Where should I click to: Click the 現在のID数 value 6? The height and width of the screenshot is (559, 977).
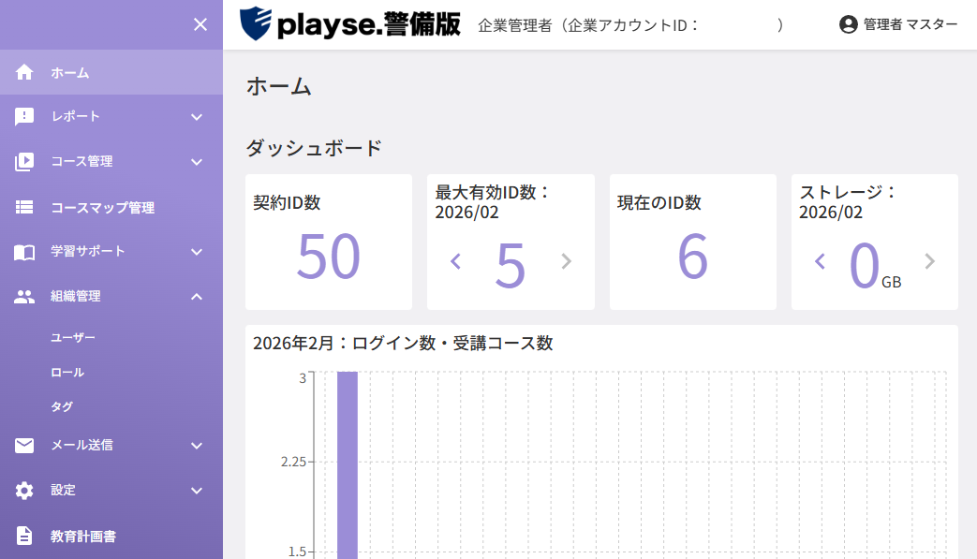click(x=693, y=257)
